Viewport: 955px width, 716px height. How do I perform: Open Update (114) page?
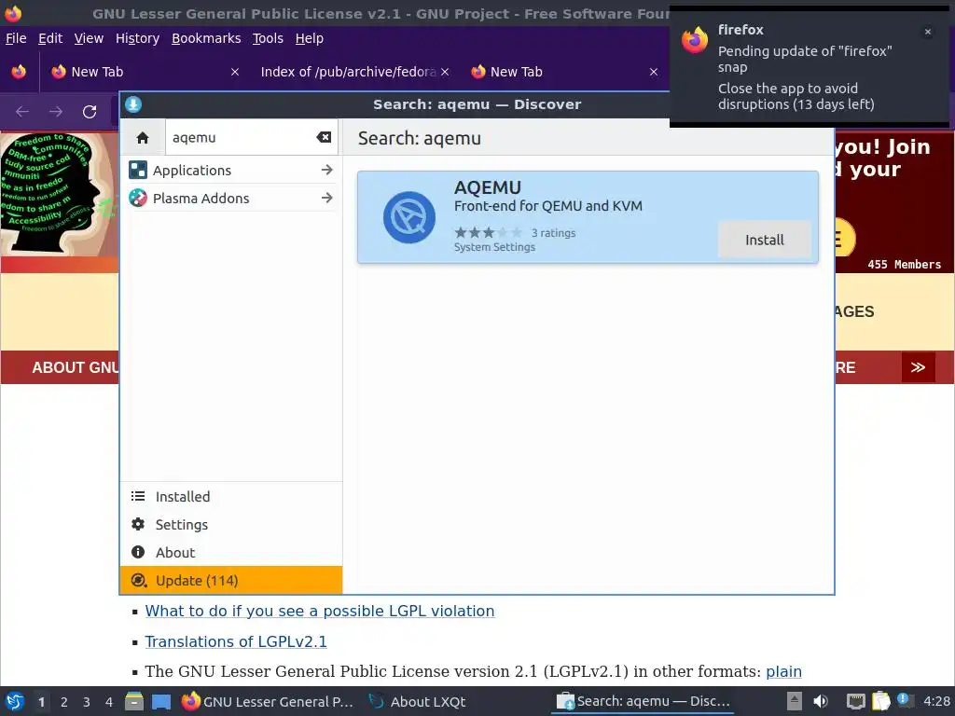pyautogui.click(x=231, y=580)
